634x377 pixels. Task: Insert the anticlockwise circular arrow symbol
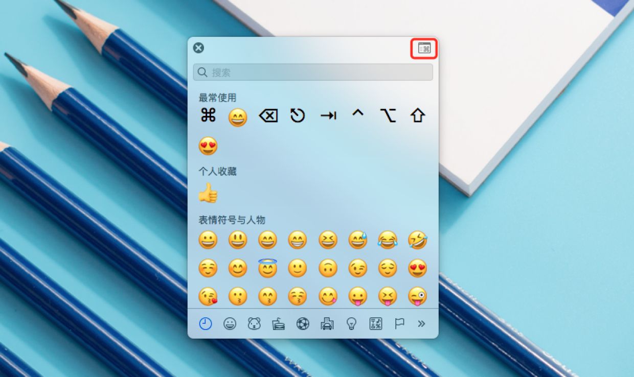pyautogui.click(x=298, y=116)
